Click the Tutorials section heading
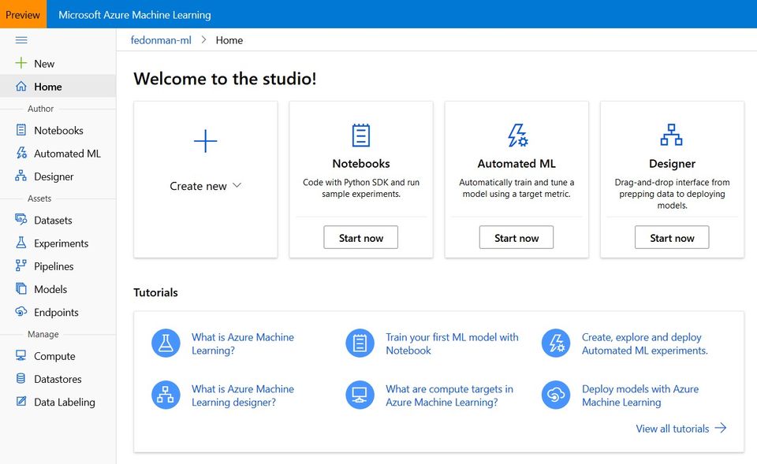Screen dimensions: 757x464 point(155,292)
